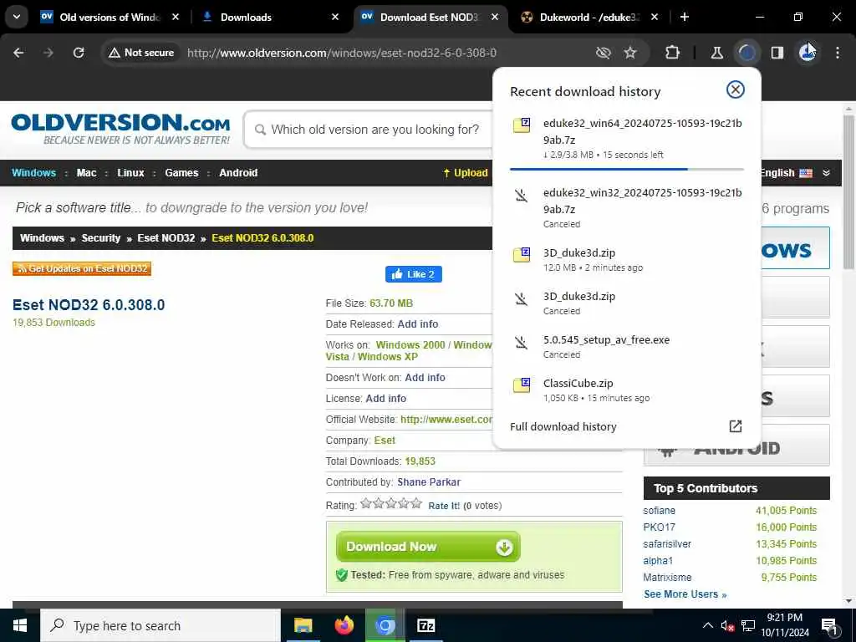Screen dimensions: 856x642
Task: Open the Windows Start menu
Action: coord(20,625)
